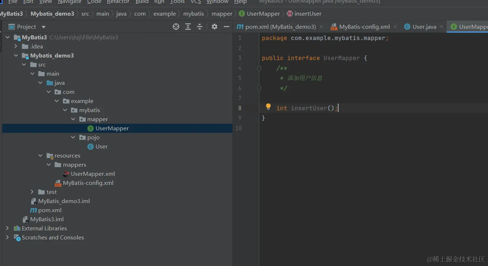Click the example breadcrumb segment
488x266 pixels.
[x=164, y=13]
